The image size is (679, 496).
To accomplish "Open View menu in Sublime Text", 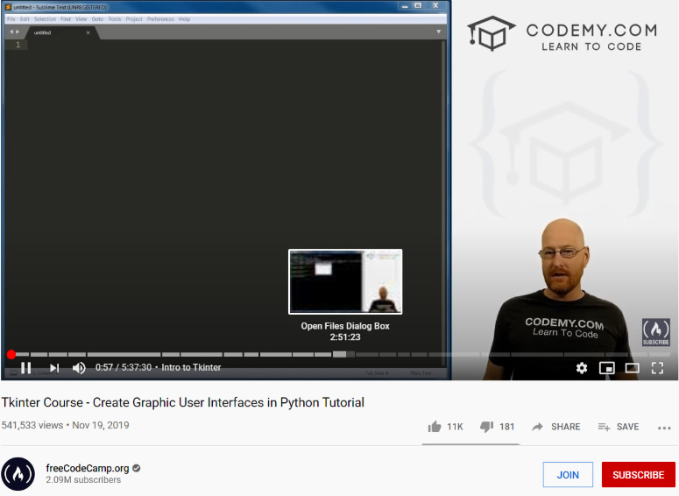I will click(81, 19).
